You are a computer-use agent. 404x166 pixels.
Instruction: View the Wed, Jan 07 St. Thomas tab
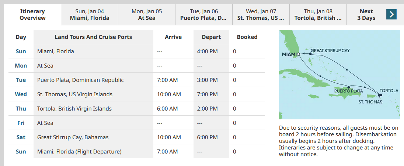261,15
